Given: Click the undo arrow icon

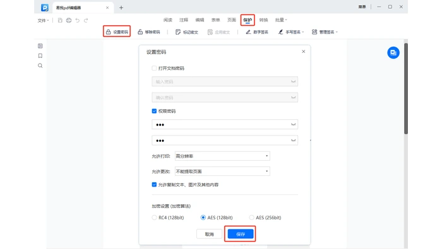Looking at the screenshot, I should 78,20.
